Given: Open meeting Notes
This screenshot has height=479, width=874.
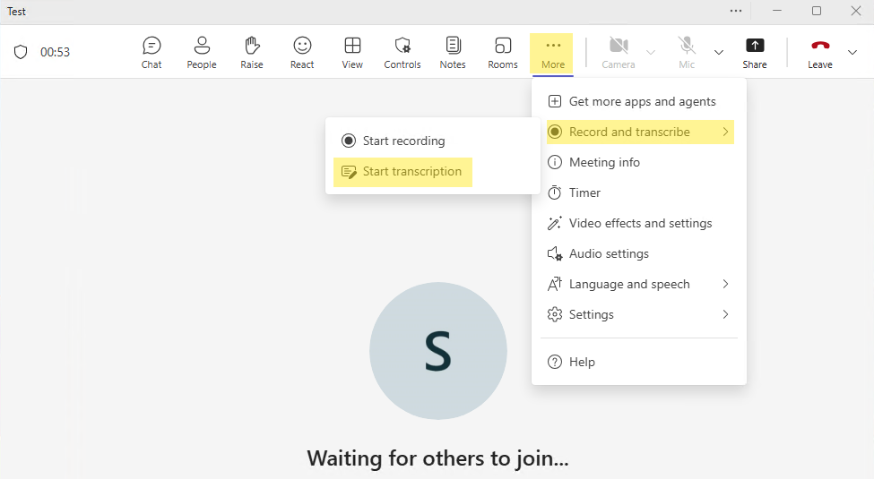Looking at the screenshot, I should [x=453, y=52].
